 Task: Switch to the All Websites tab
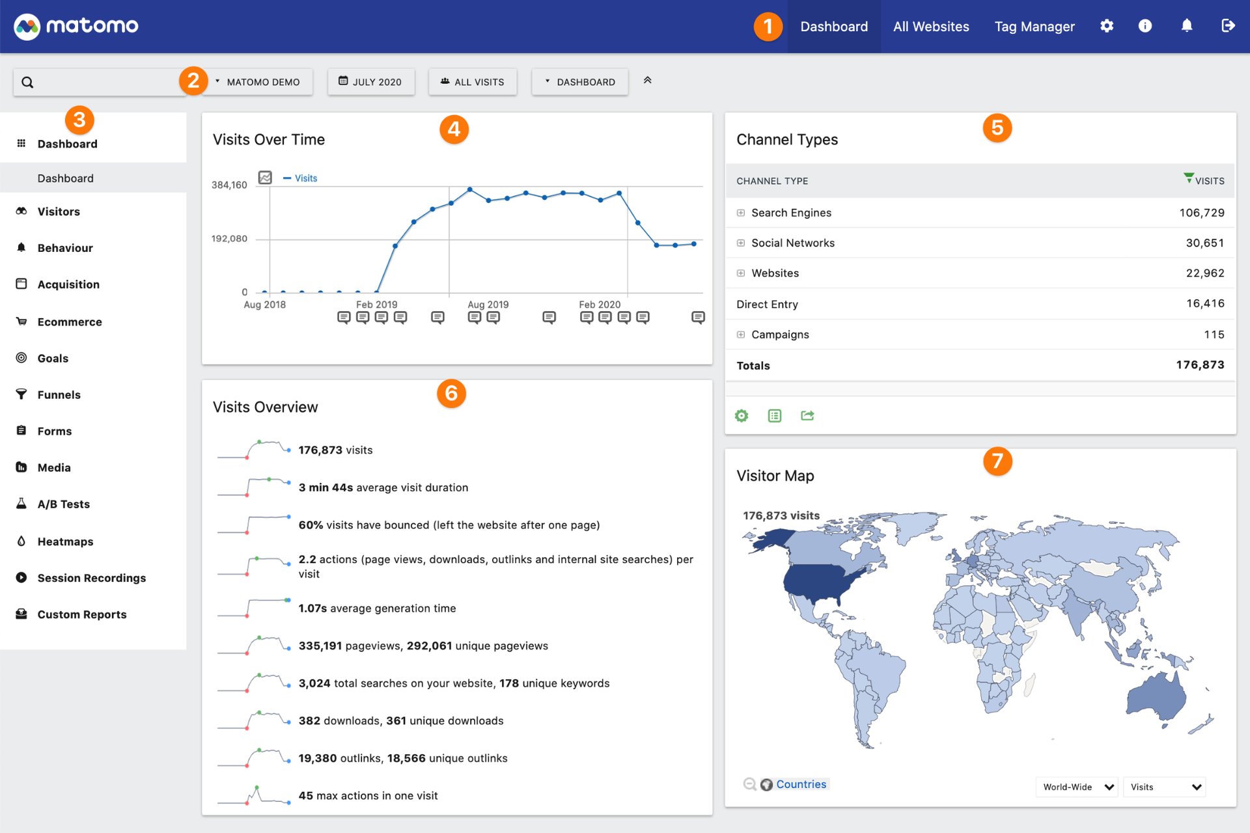[931, 26]
